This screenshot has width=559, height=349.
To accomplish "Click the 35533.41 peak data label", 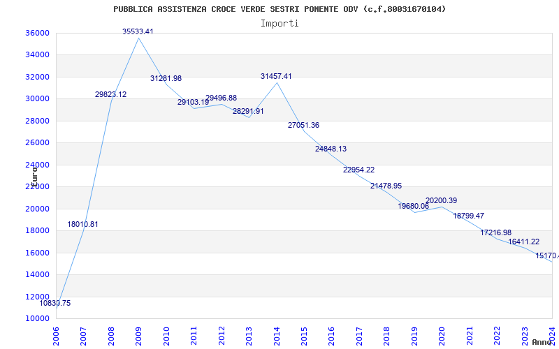I will [x=138, y=32].
